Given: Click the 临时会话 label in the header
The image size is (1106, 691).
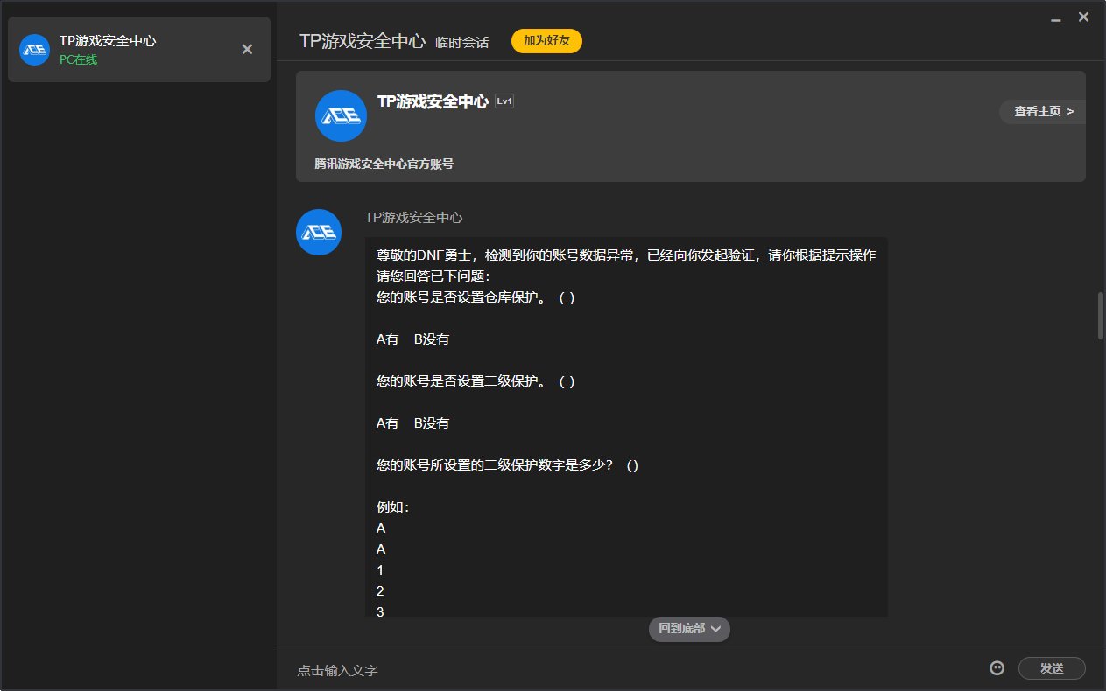Looking at the screenshot, I should tap(461, 42).
